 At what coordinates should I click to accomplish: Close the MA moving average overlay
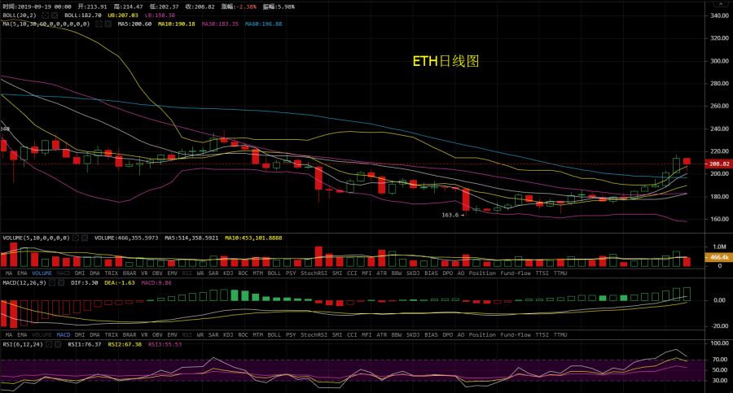(109, 24)
